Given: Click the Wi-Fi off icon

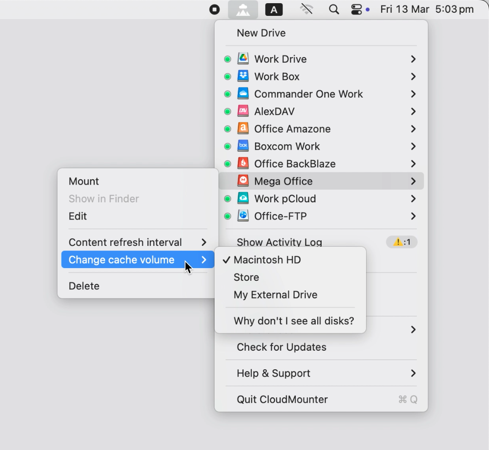Looking at the screenshot, I should [x=307, y=10].
